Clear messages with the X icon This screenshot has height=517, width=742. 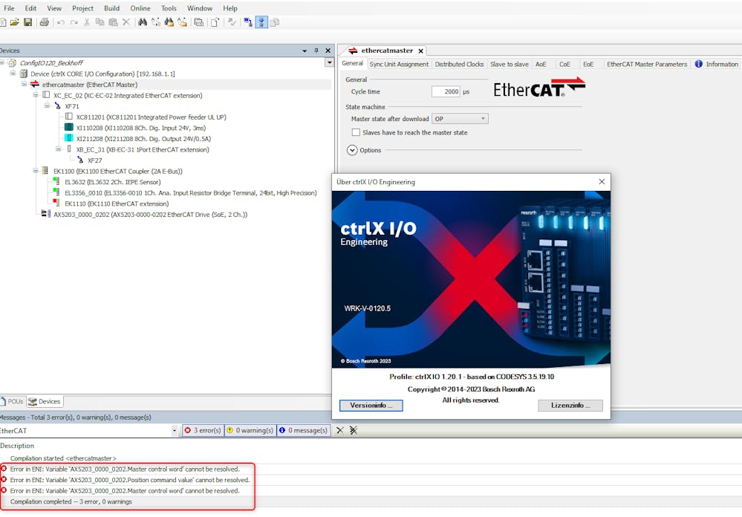(339, 430)
